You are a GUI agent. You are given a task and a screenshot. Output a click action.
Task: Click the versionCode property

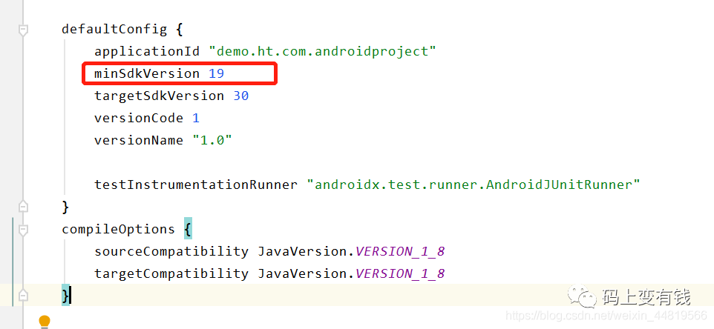(x=139, y=118)
